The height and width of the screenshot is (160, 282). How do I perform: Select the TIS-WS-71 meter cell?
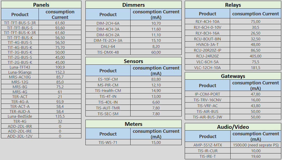pos(108,142)
